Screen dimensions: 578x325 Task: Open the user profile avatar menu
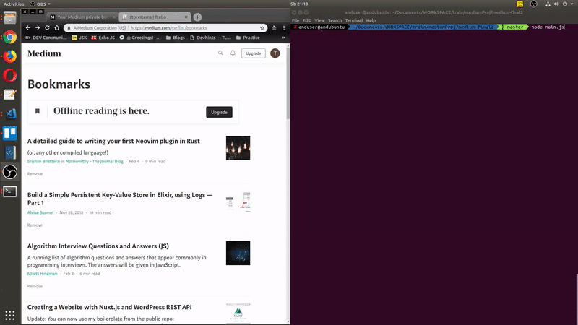click(x=275, y=53)
